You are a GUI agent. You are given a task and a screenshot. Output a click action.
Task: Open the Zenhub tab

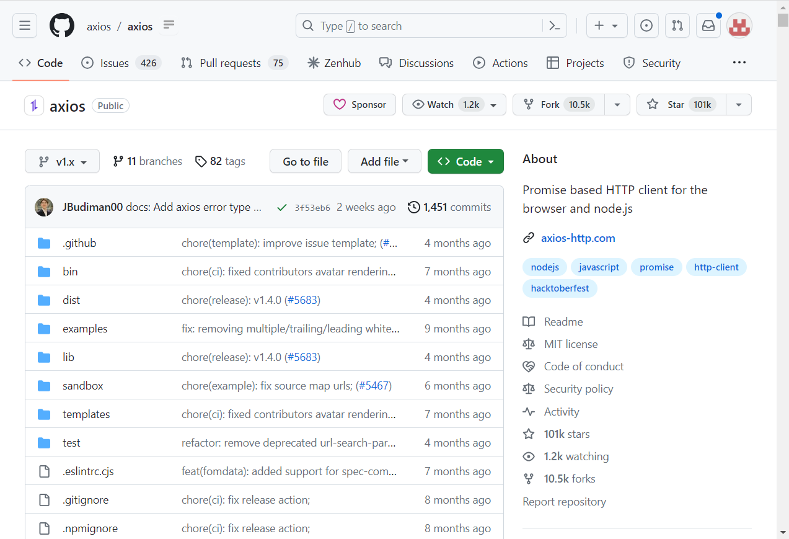tap(334, 63)
